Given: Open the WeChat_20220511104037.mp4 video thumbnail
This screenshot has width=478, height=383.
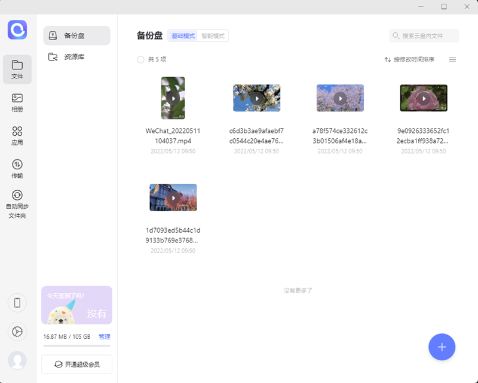Looking at the screenshot, I should tap(173, 98).
